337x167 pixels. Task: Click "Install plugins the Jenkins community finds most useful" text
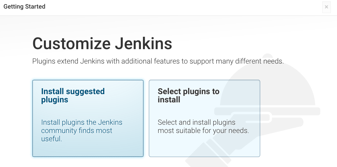[82, 130]
